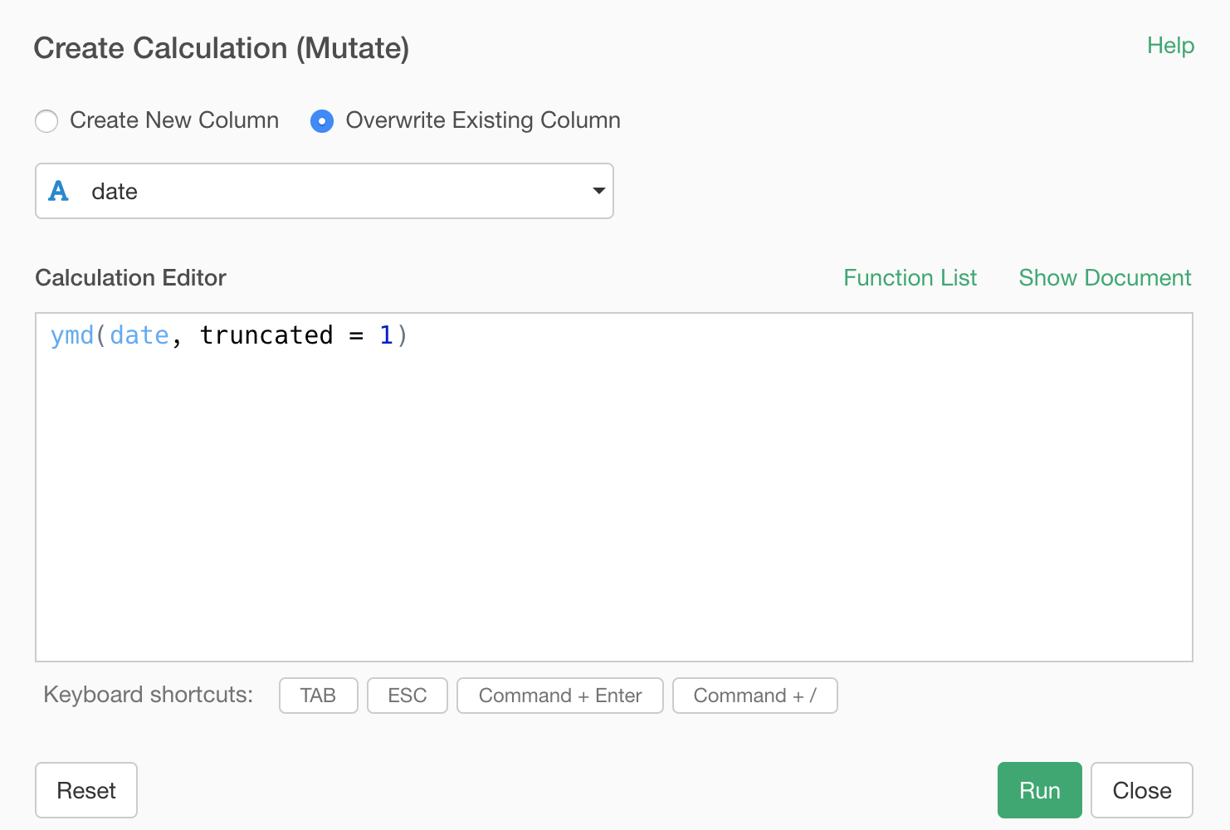Select the Create New Column radio button

tap(46, 121)
